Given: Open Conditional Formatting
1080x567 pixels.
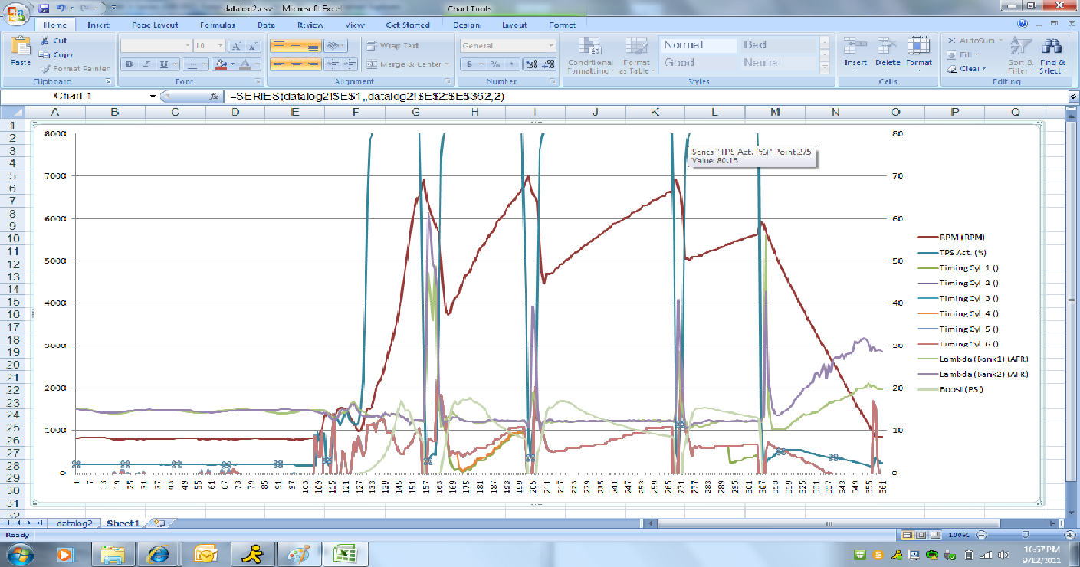Looking at the screenshot, I should pos(589,54).
